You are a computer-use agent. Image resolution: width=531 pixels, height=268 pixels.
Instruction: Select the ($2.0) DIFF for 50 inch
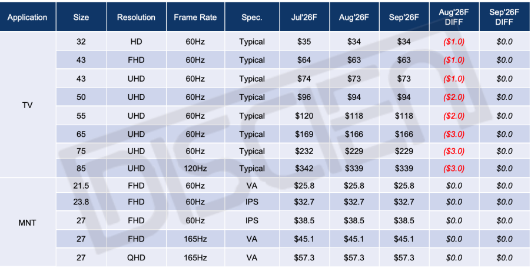pyautogui.click(x=454, y=98)
